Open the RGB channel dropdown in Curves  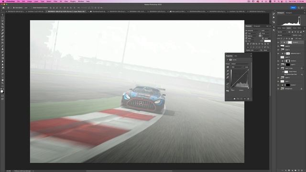tap(238, 67)
